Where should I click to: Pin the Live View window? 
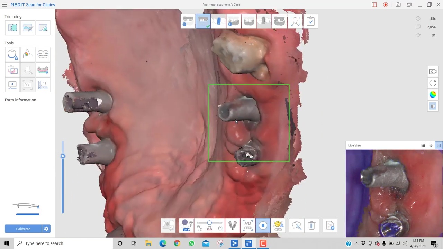point(431,146)
